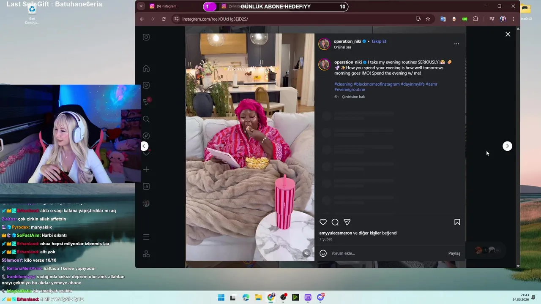Click the taskbar clock and date
The height and width of the screenshot is (304, 541).
coord(521,297)
